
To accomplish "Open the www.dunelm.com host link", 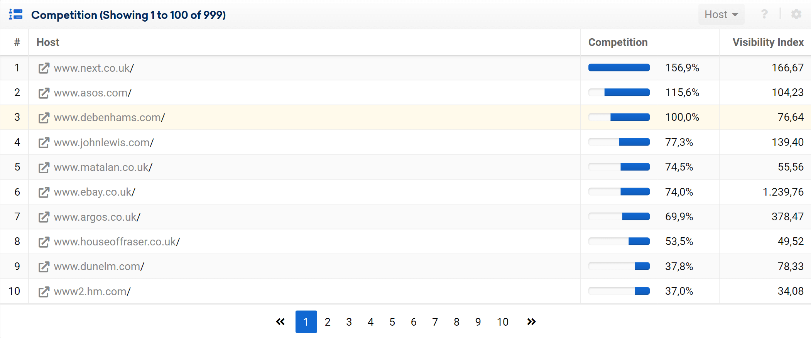I will tap(99, 267).
